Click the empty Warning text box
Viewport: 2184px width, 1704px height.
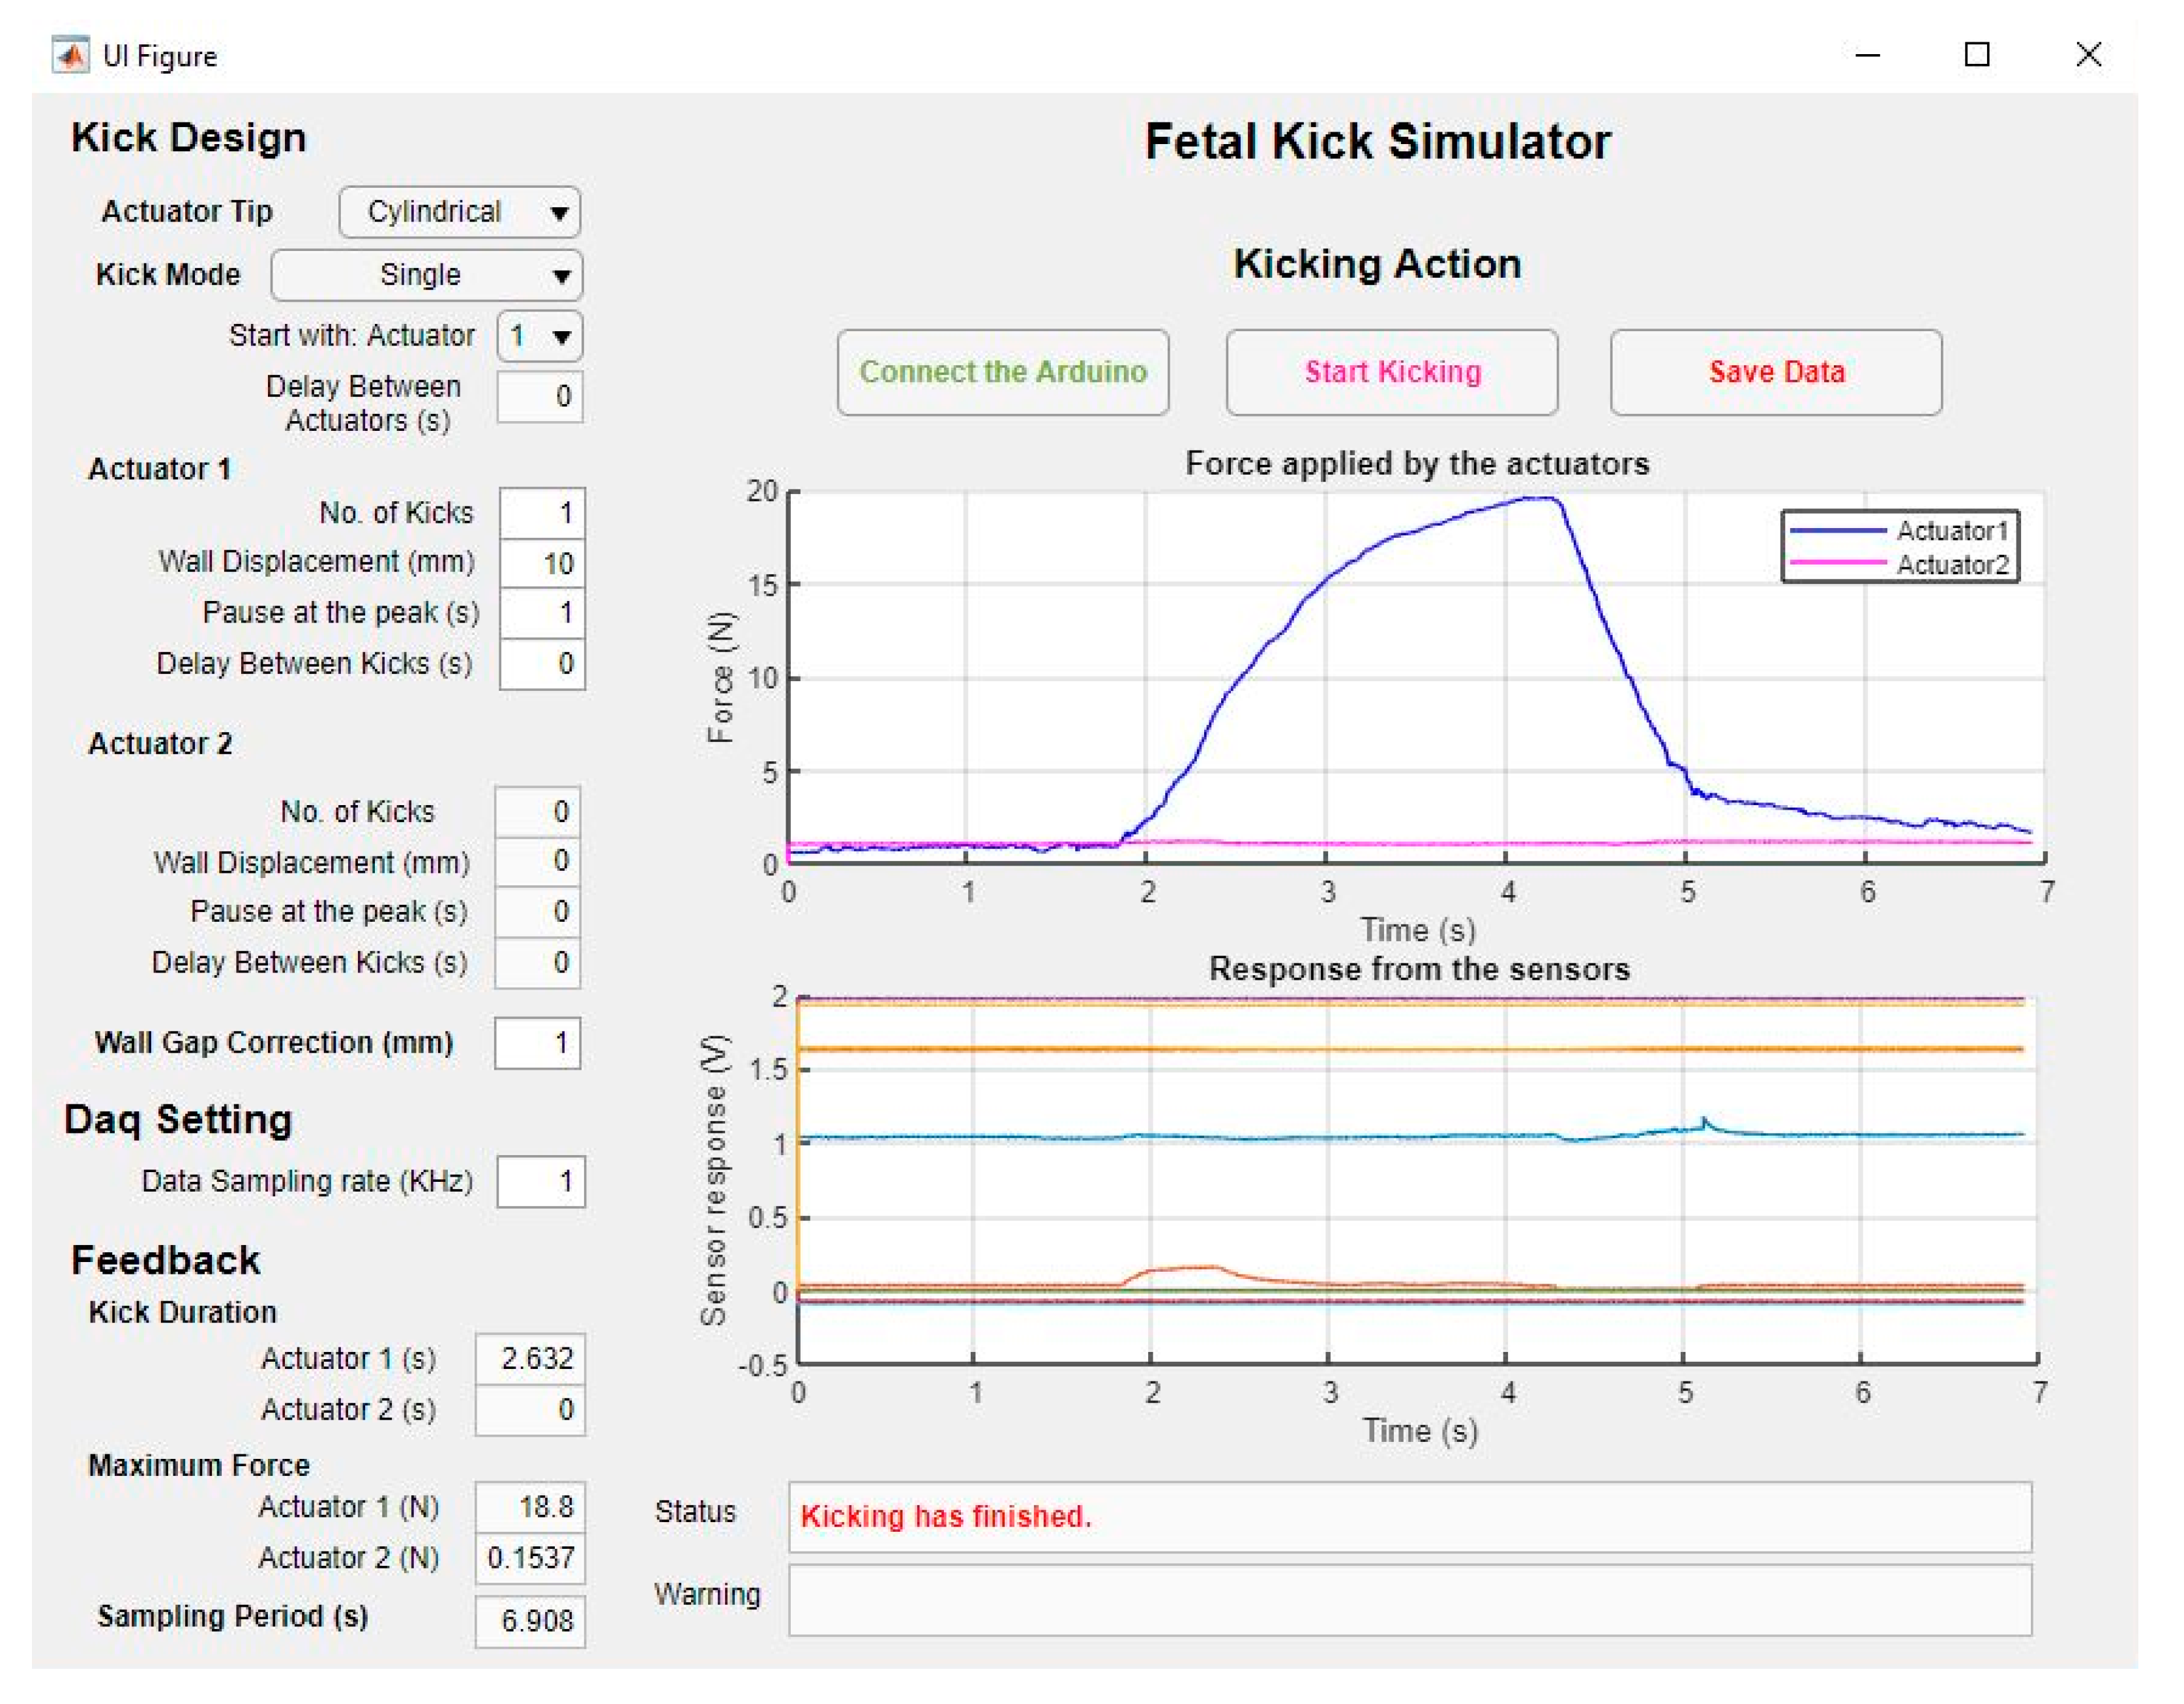point(1410,1599)
